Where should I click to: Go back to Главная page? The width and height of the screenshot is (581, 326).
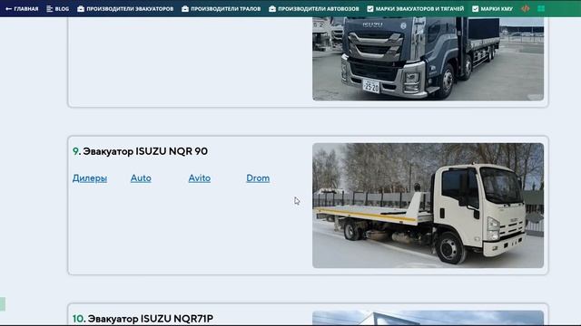click(x=22, y=9)
